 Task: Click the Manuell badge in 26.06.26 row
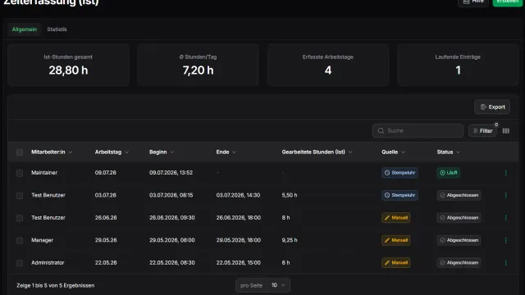click(395, 218)
